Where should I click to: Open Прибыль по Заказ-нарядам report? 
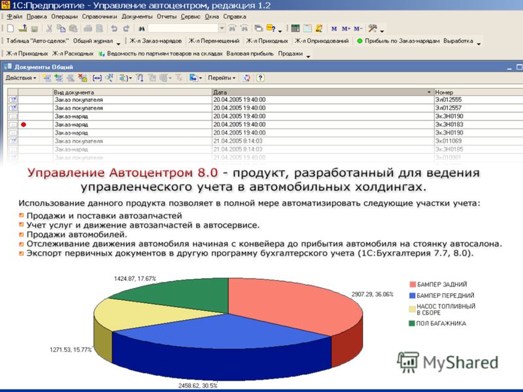[398, 41]
